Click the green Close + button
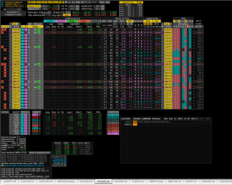Screen dimensions: 232x185 (x=72, y=21)
